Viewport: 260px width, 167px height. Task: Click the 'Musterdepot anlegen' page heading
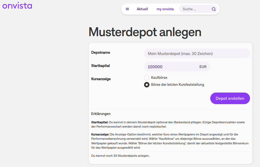(x=145, y=32)
